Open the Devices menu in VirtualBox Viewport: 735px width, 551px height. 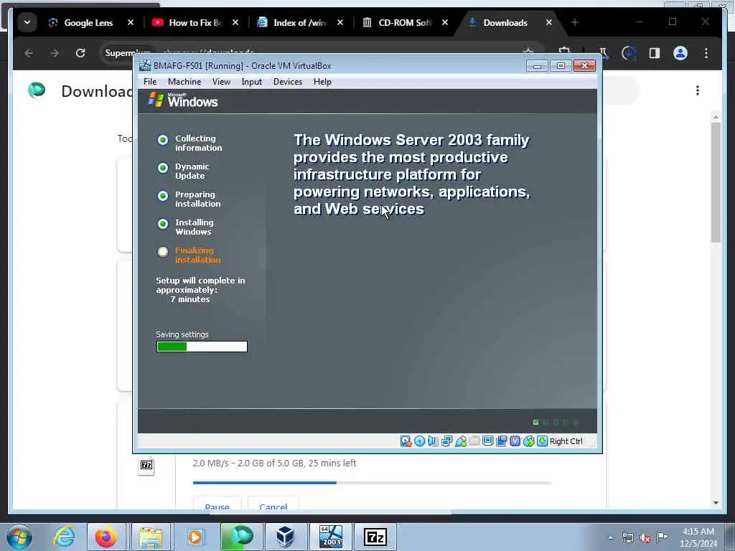click(288, 82)
